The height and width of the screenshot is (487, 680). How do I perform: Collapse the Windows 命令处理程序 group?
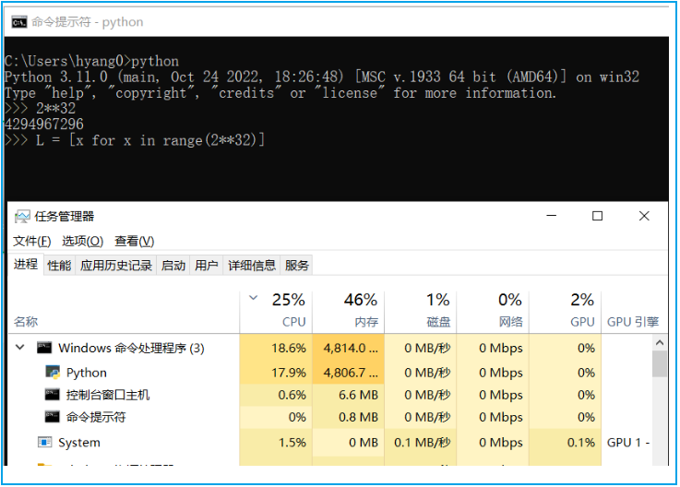coord(20,348)
